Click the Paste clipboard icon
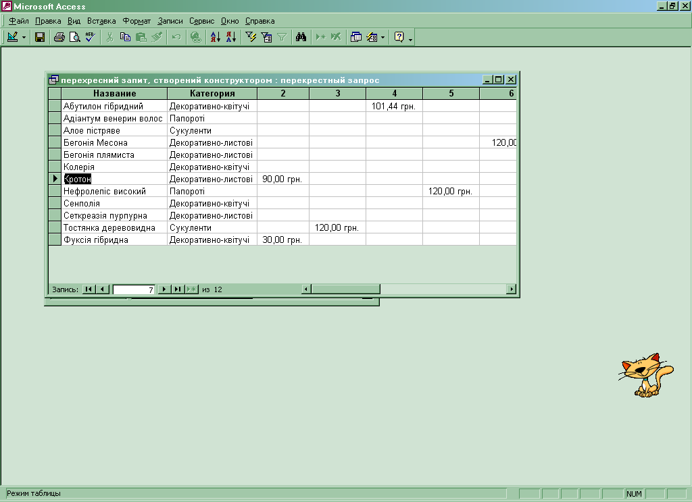 141,37
